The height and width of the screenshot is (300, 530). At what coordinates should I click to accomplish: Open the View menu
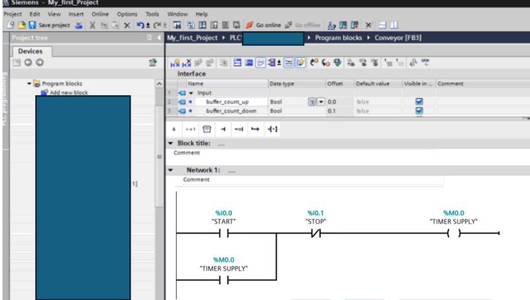54,14
